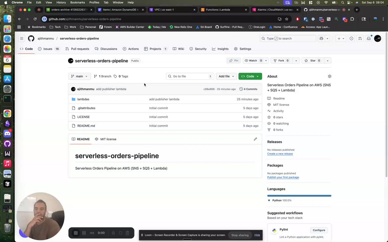Screen dimensions: 388x242
Task: Open the Actions tab
Action: [x=131, y=49]
